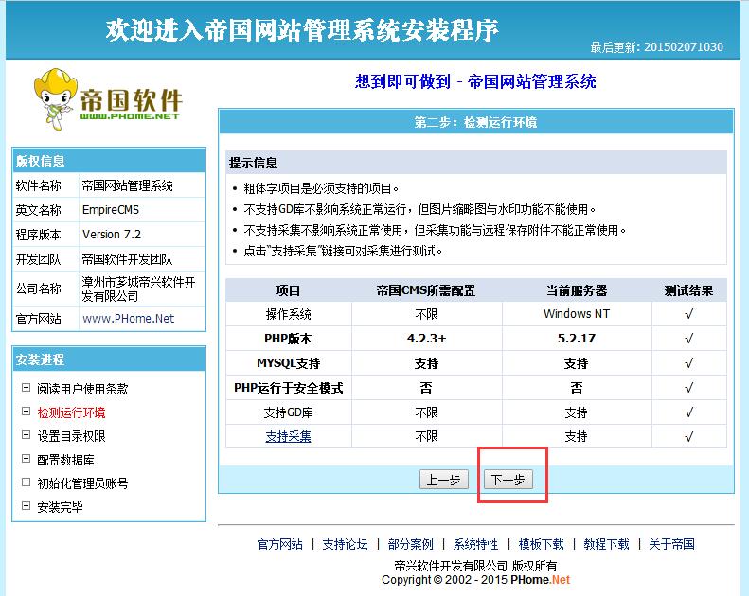The image size is (749, 596).
Task: Click the 帝兴软件开发有限公司 版权所有 footer text
Action: click(x=475, y=566)
